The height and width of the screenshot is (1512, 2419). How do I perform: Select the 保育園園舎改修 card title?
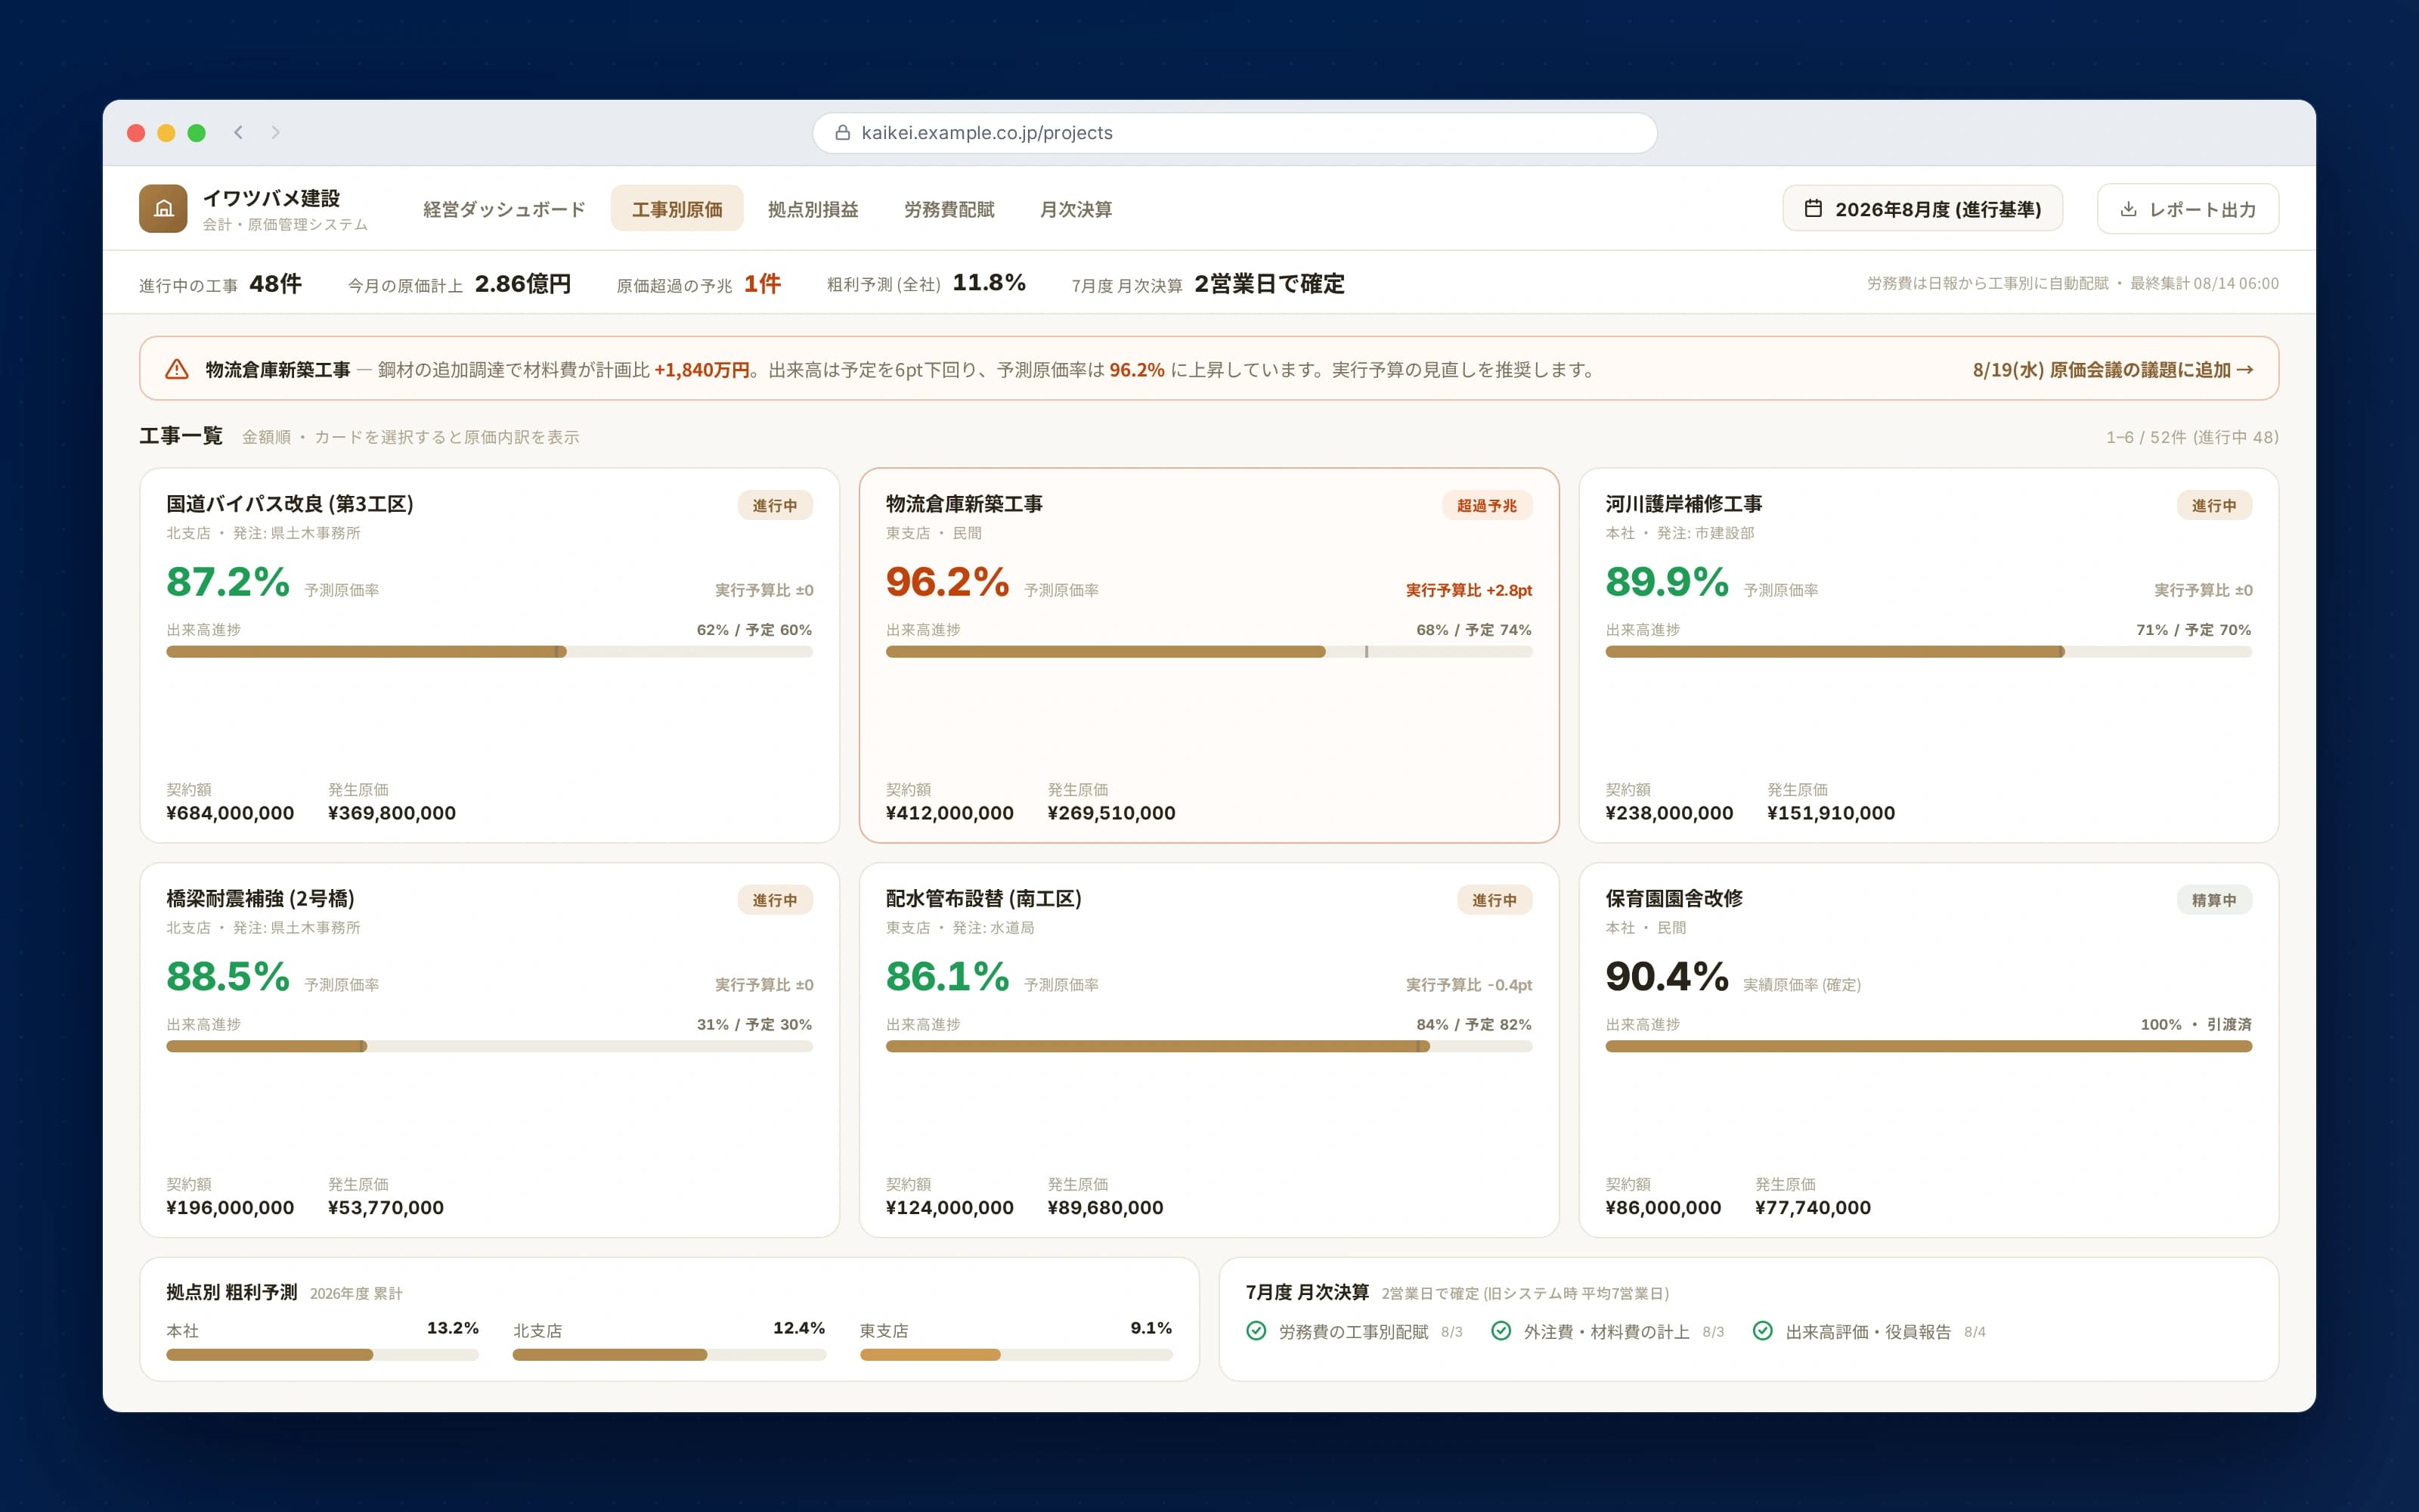(1674, 898)
